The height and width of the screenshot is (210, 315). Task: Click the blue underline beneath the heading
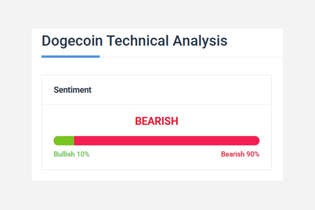[71, 56]
